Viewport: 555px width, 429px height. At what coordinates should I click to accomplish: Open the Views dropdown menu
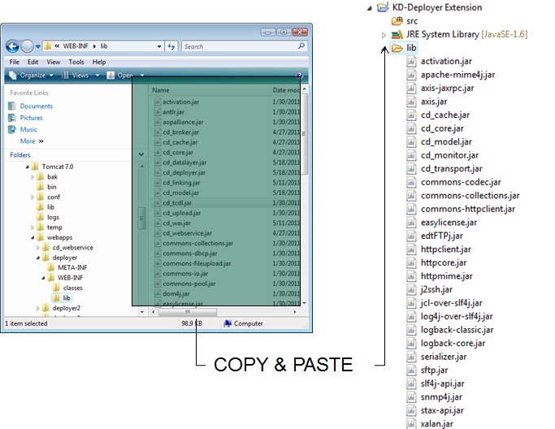[x=80, y=76]
